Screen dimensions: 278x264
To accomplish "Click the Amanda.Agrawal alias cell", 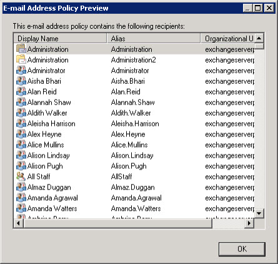I will pos(136,198).
